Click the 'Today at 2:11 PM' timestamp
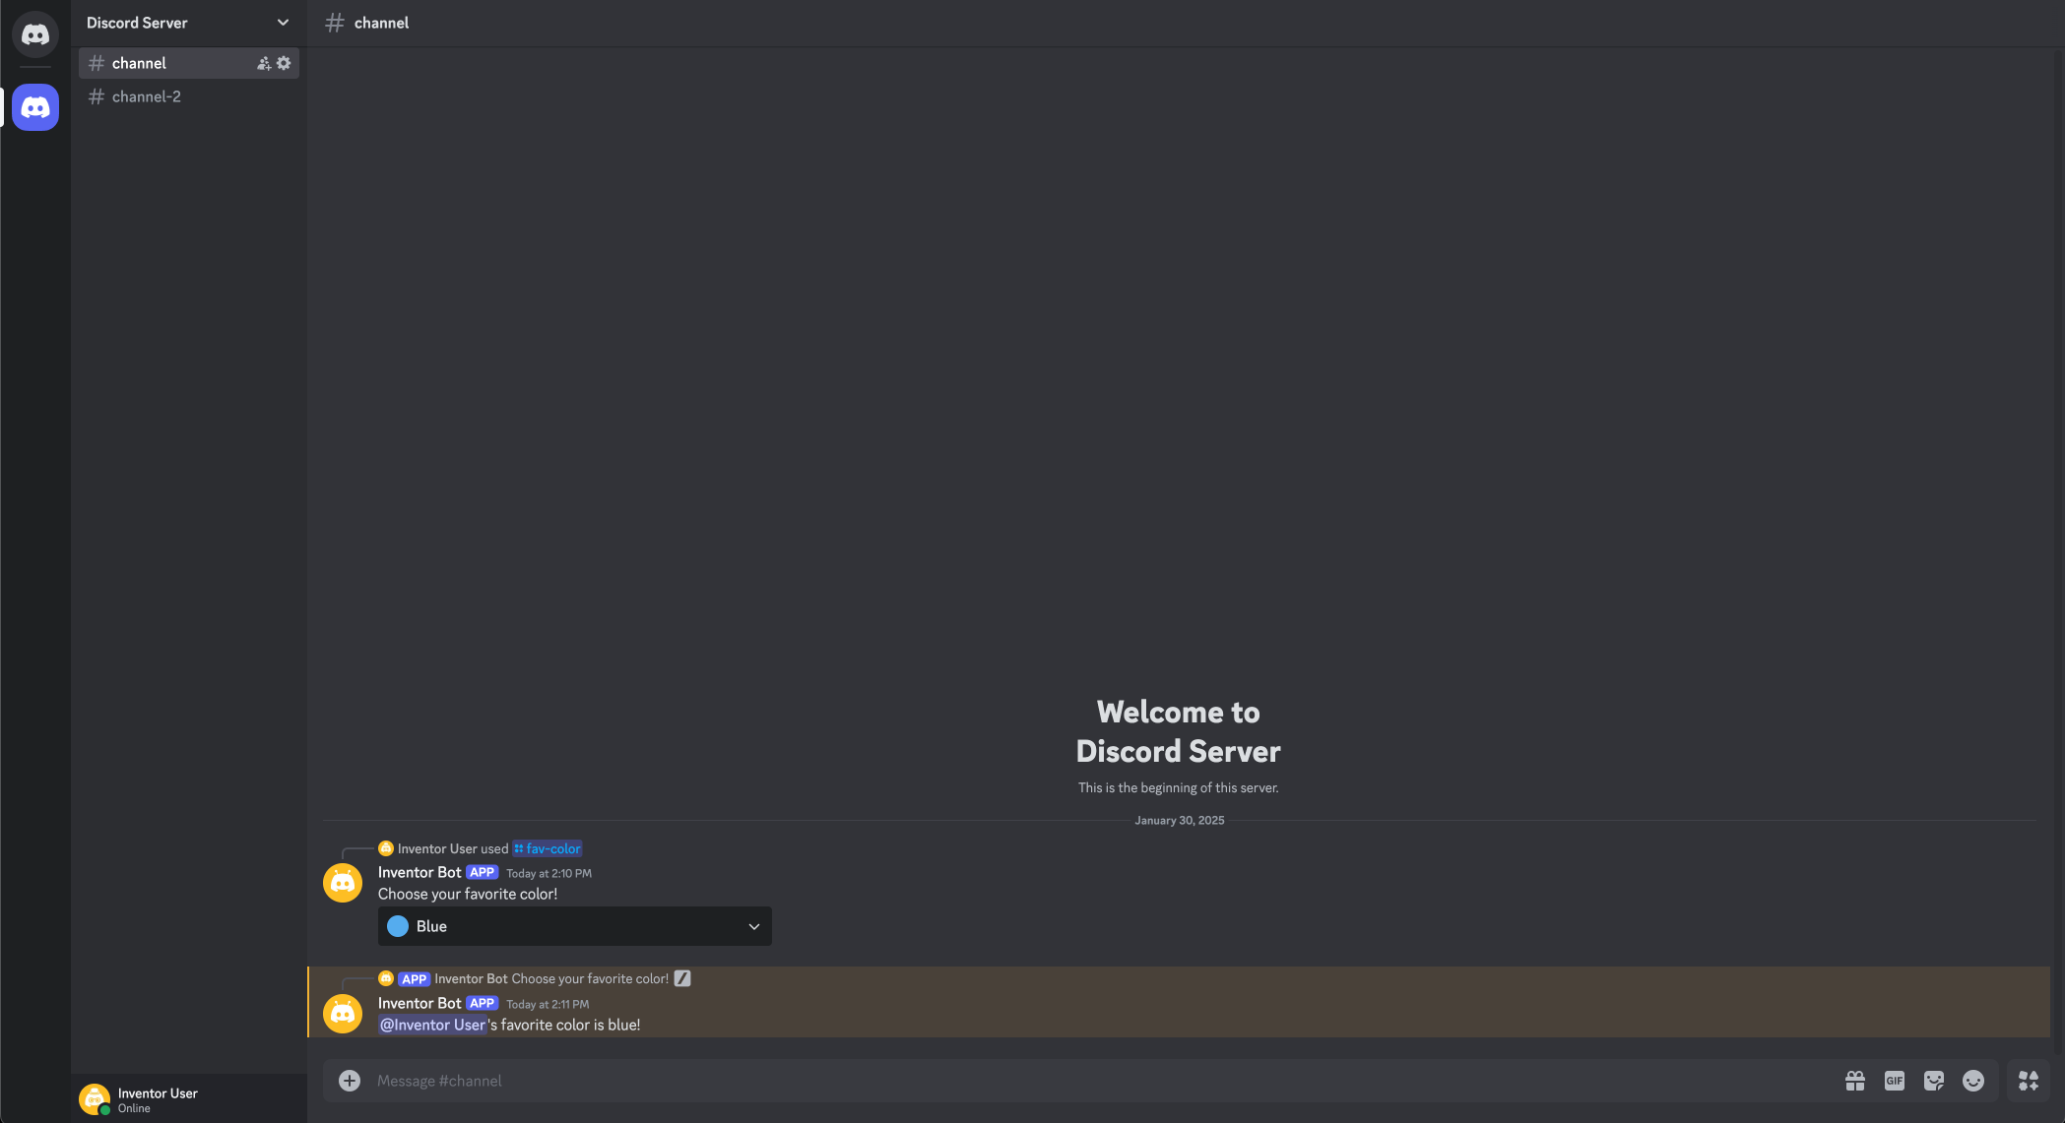 (x=548, y=1004)
